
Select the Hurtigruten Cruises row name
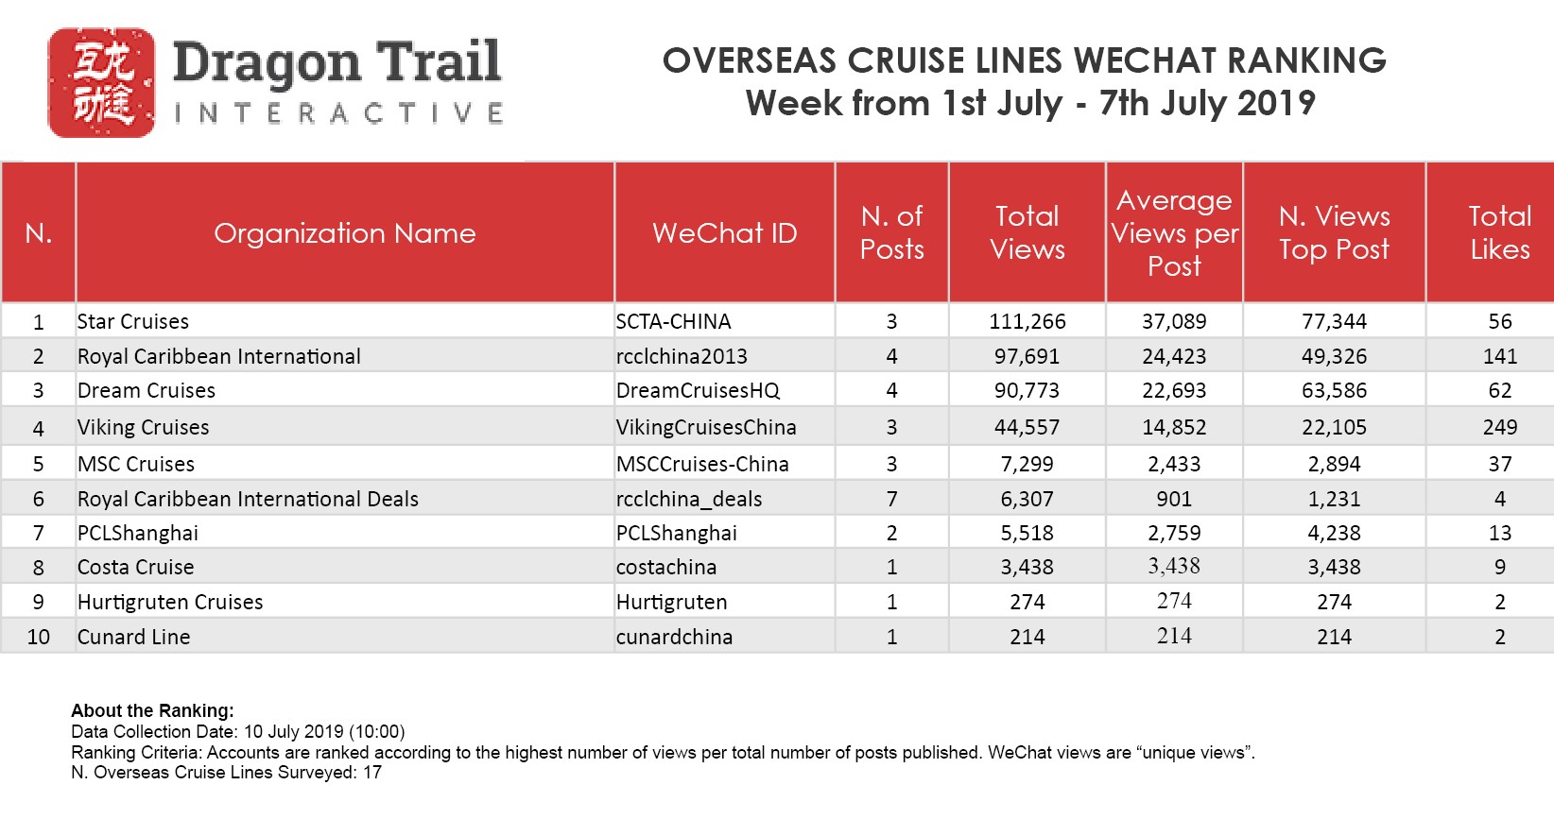coord(170,602)
